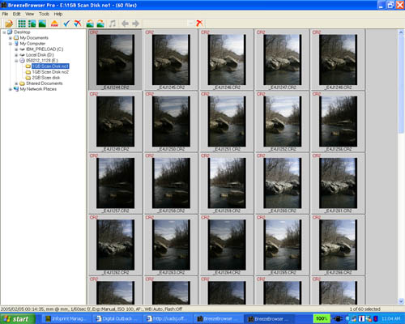Select the 1GB Scan Disk no2 folder
Screen dimensions: 405x324
(50, 72)
